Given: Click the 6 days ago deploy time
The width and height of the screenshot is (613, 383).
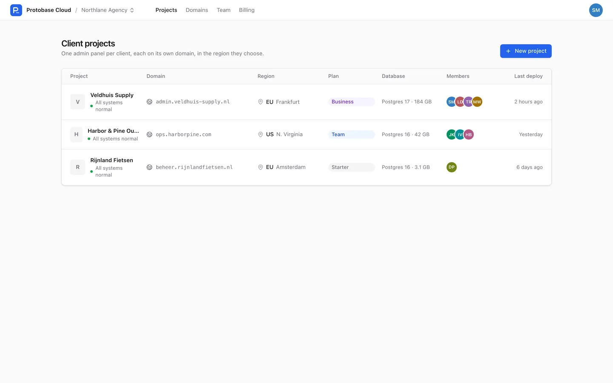Looking at the screenshot, I should [530, 167].
